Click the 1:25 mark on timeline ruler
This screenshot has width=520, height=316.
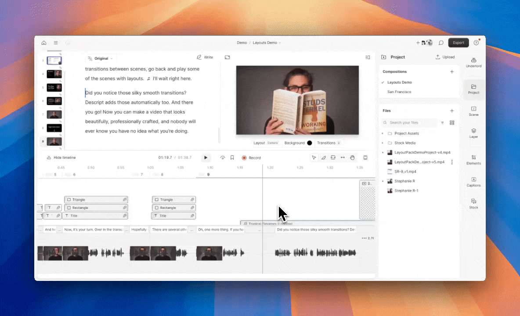[x=300, y=168]
